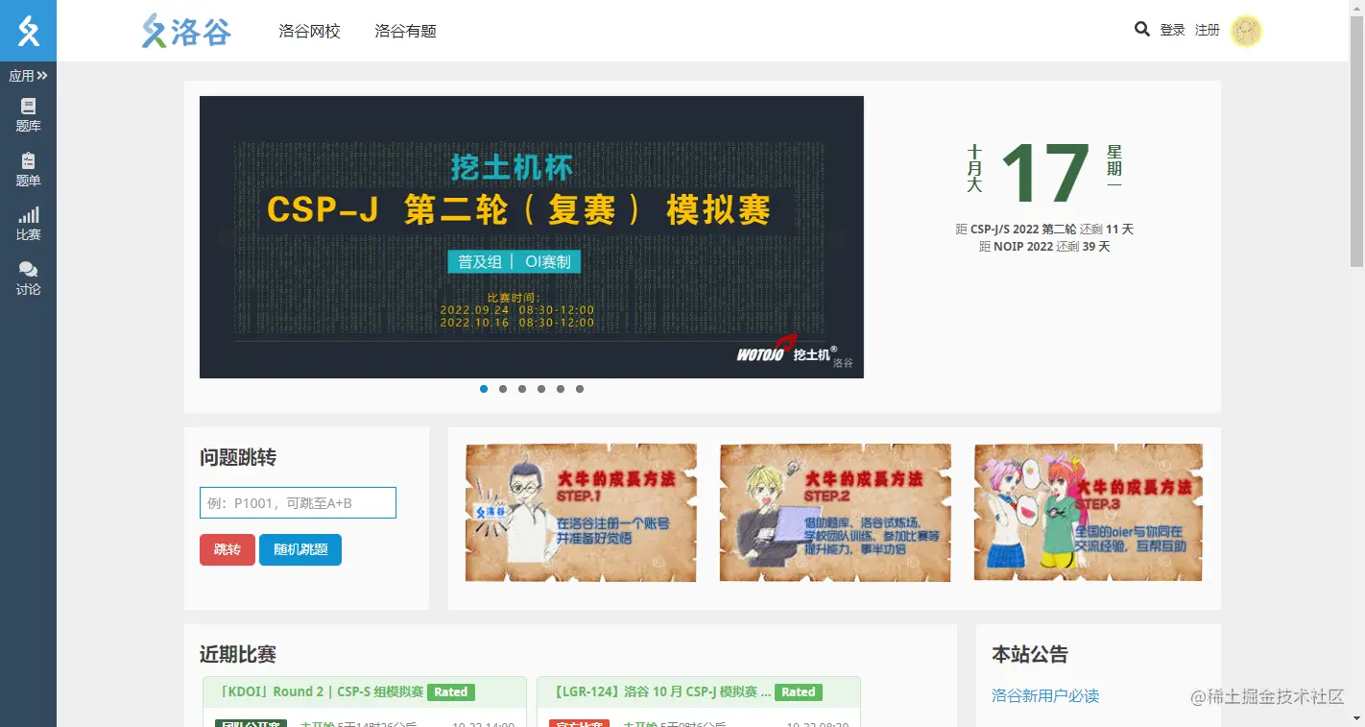
Task: Open the 洛谷新用户必读 announcement
Action: point(1045,695)
